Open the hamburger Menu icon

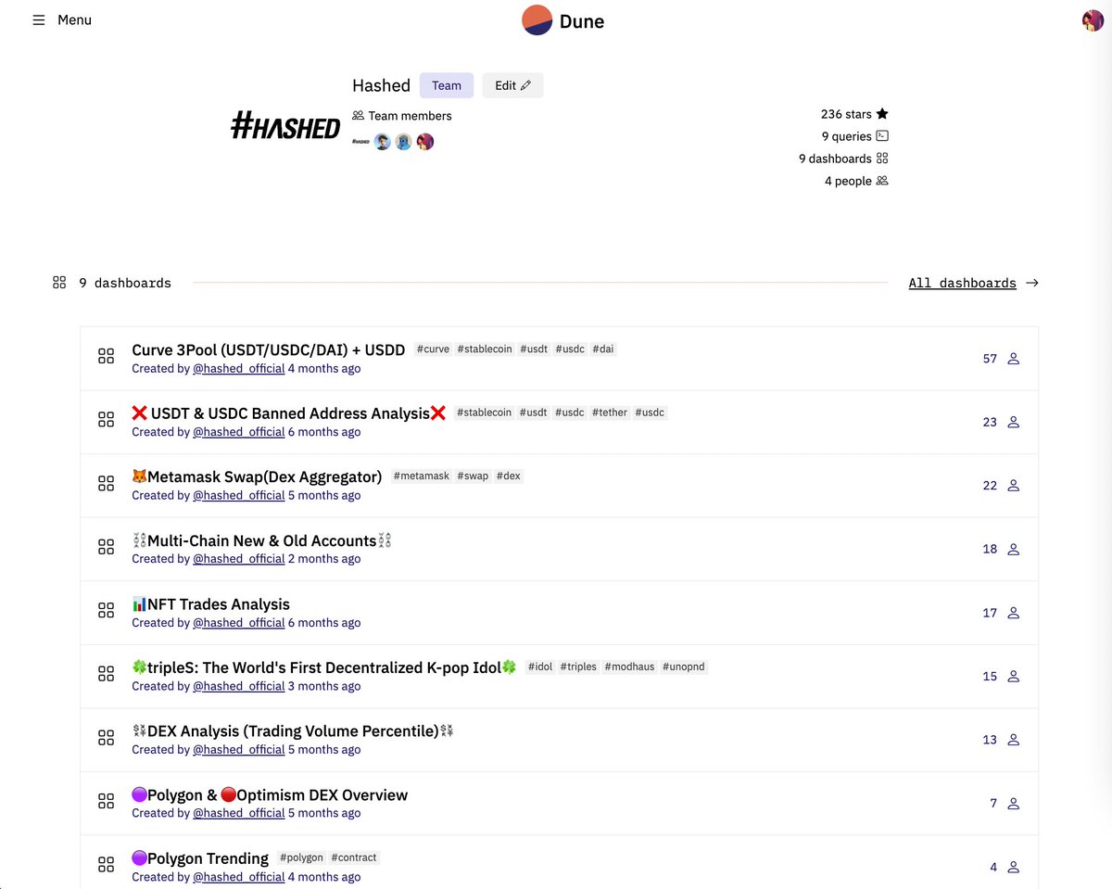pyautogui.click(x=39, y=19)
